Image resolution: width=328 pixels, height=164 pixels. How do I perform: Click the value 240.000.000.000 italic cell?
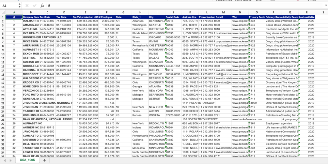(86, 37)
